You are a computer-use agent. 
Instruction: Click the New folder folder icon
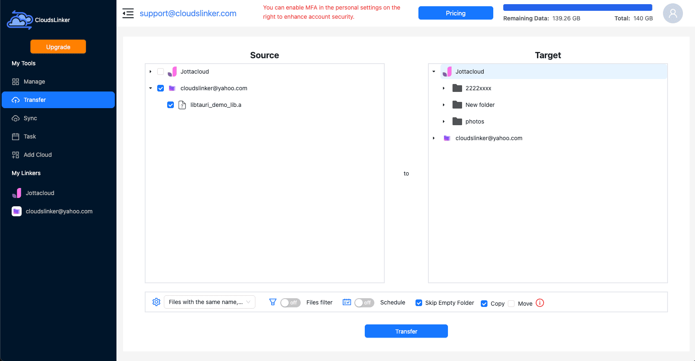[457, 105]
